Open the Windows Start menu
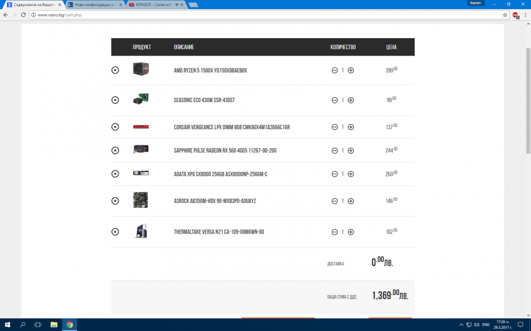The width and height of the screenshot is (531, 331). click(7, 325)
